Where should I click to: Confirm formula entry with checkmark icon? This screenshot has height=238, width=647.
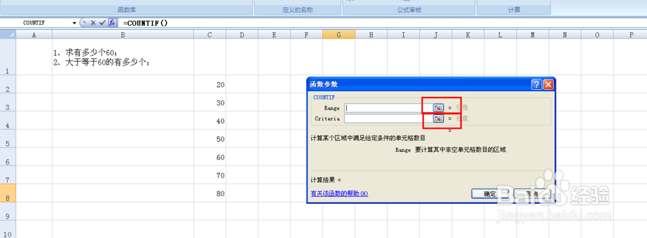[102, 23]
